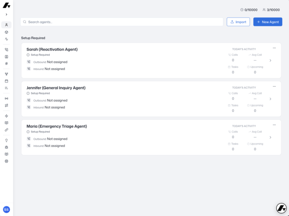289x216 pixels.
Task: Click the Import button
Action: click(238, 22)
